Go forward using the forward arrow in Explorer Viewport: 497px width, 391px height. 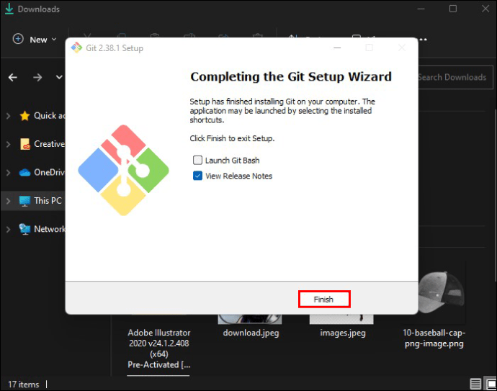37,77
